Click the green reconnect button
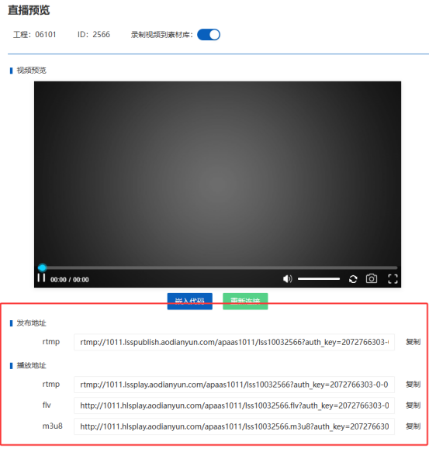Screen dimensions: 429x452 point(245,302)
